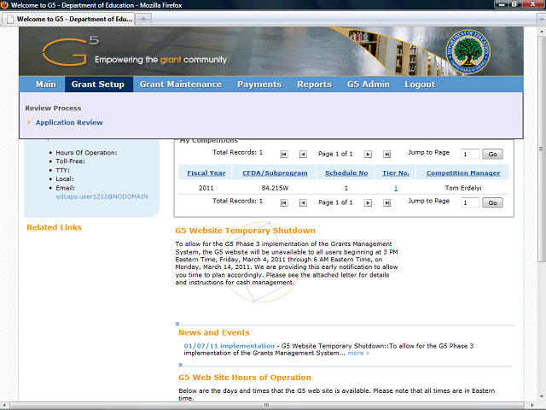
Task: Click the Firefox icon in title bar
Action: coord(4,5)
